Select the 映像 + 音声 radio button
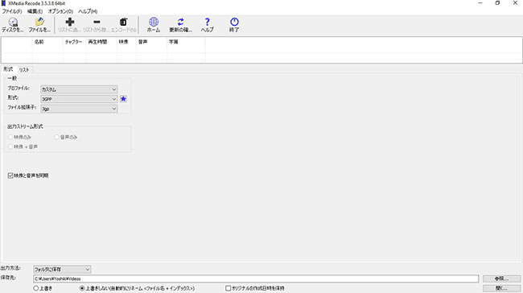The image size is (523, 293). pyautogui.click(x=10, y=146)
